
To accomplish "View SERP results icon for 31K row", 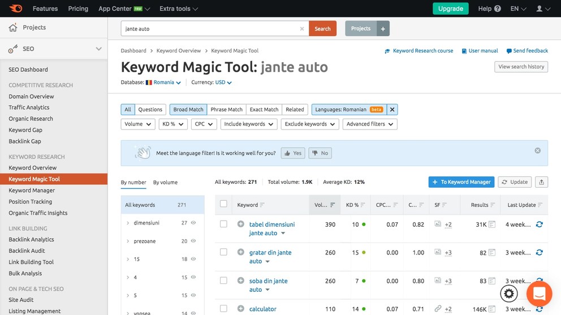I will (492, 225).
